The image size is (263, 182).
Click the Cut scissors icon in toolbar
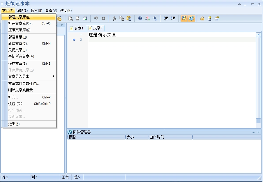(114, 18)
